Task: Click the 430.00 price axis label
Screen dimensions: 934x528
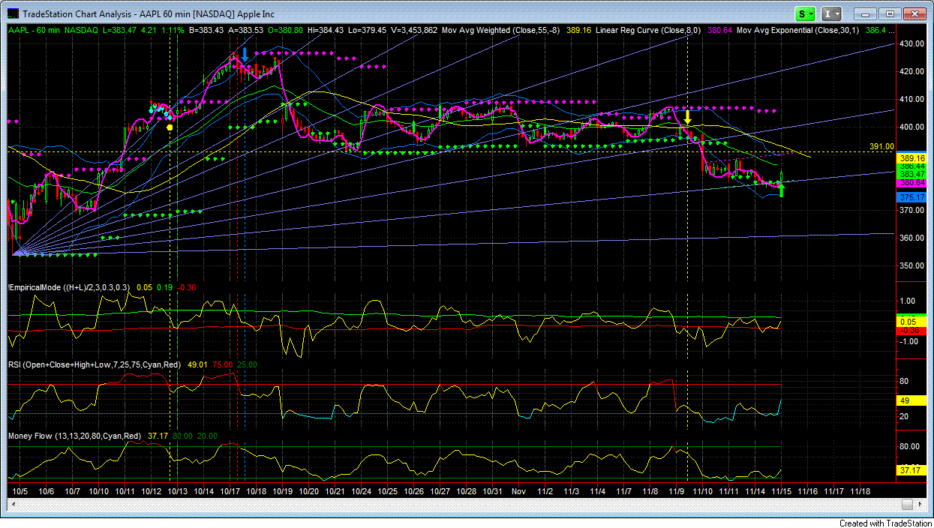Action: [913, 43]
